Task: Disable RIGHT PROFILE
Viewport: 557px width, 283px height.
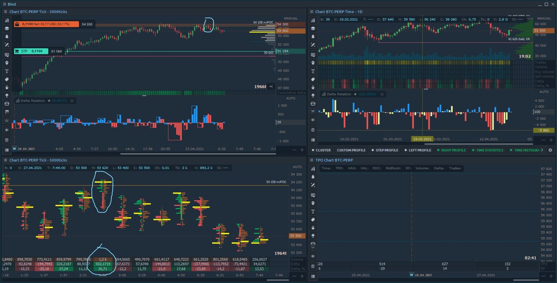Action: click(x=452, y=150)
